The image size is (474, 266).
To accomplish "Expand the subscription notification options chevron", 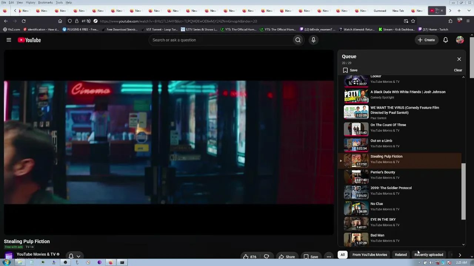I will 78,256.
